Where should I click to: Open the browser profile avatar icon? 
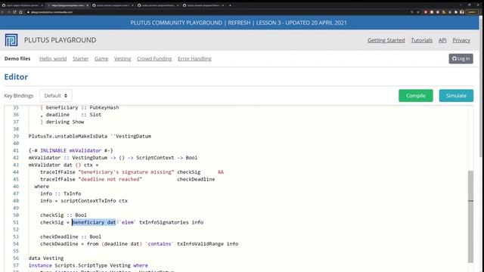point(462,12)
